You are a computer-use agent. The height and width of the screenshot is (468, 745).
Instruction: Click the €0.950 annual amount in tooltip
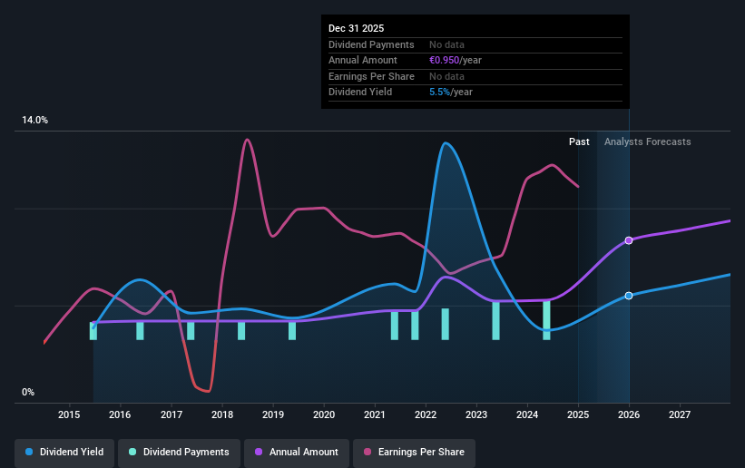[x=445, y=61]
